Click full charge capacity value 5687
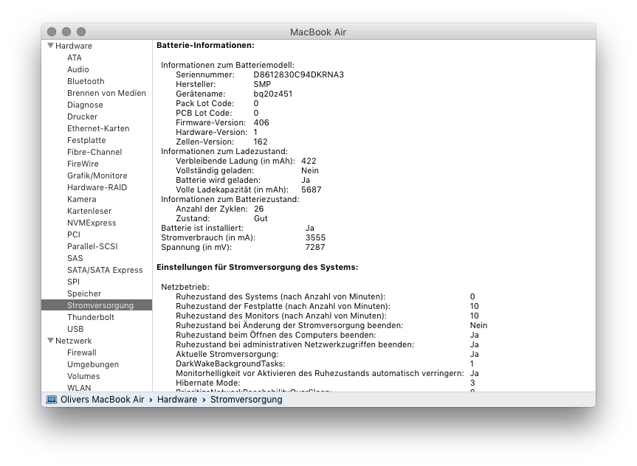Image resolution: width=637 pixels, height=466 pixels. tap(311, 189)
